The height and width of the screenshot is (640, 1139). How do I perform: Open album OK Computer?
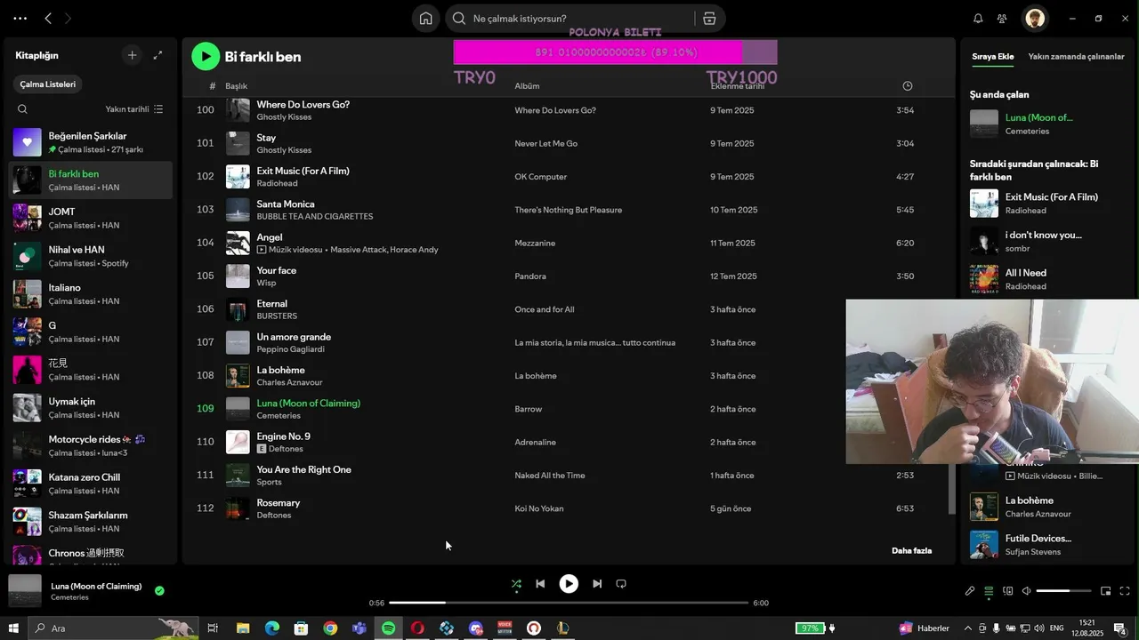pos(540,177)
